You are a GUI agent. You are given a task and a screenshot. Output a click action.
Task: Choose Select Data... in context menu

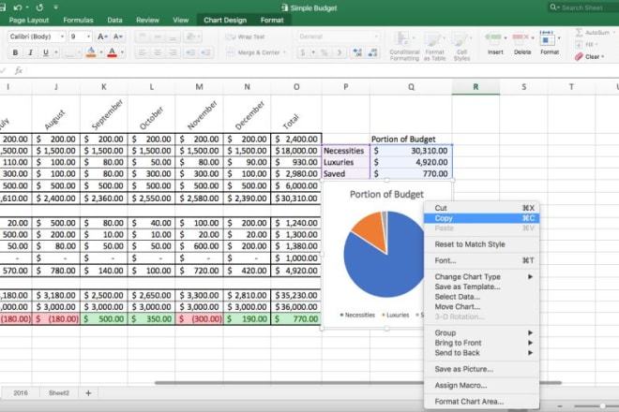482,297
